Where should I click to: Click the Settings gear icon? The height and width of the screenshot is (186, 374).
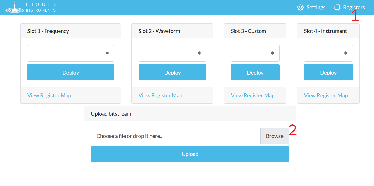click(x=300, y=7)
